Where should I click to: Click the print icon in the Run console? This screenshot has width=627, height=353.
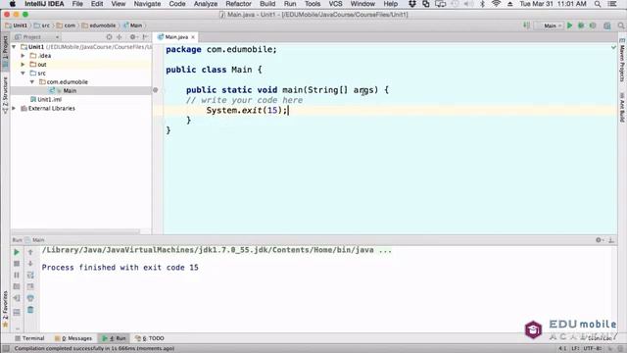click(30, 298)
